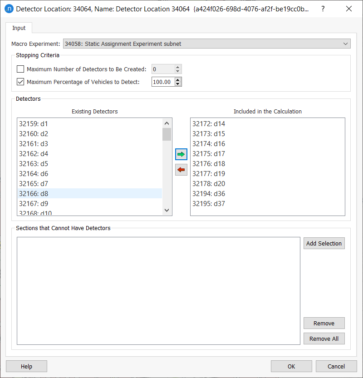Click the green arrow to include detector
This screenshot has height=378, width=363.
[181, 154]
